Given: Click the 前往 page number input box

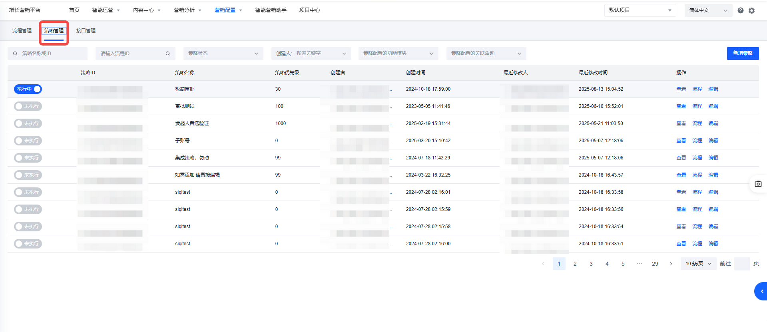Looking at the screenshot, I should coord(742,264).
